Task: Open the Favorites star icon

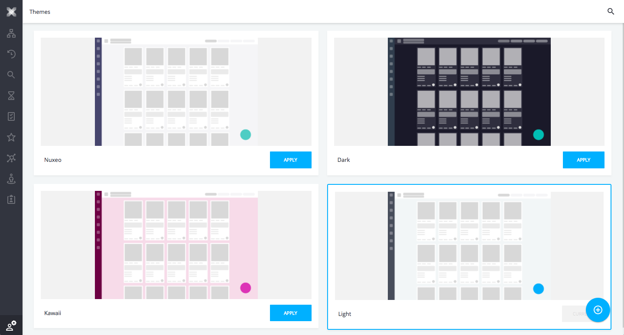Action: click(11, 137)
